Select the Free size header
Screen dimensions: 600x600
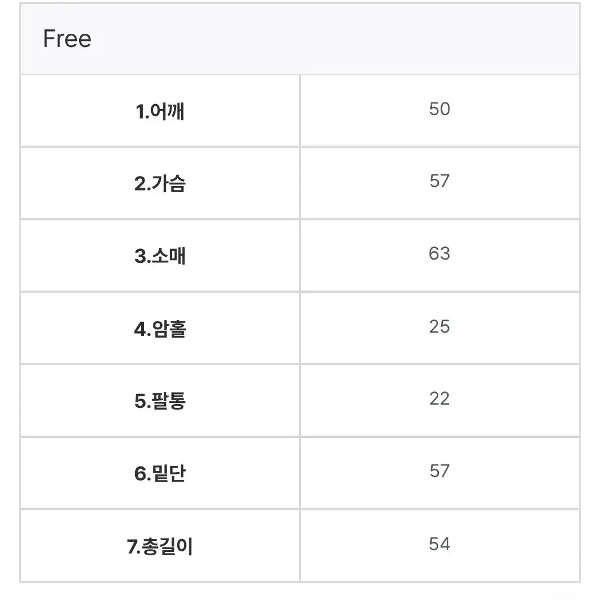click(x=300, y=39)
